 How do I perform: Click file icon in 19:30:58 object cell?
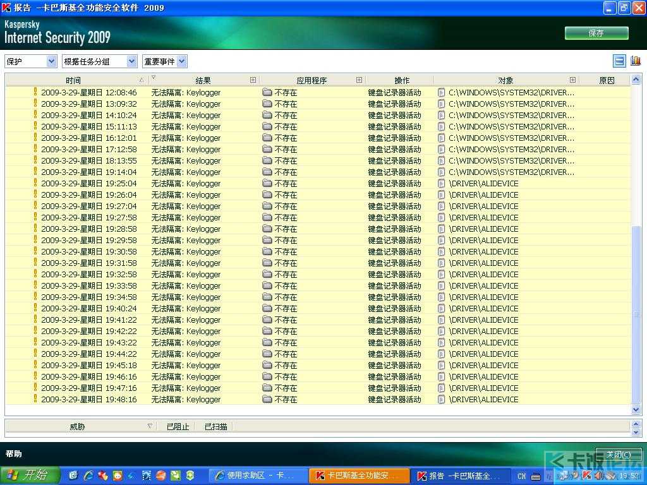(x=441, y=251)
